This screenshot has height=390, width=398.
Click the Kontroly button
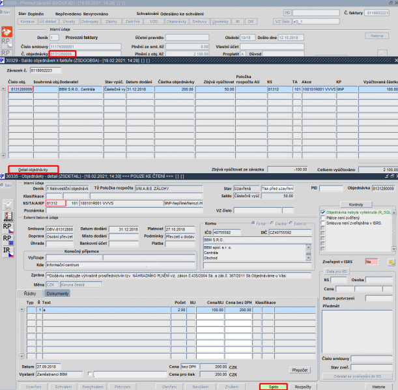tap(356, 204)
